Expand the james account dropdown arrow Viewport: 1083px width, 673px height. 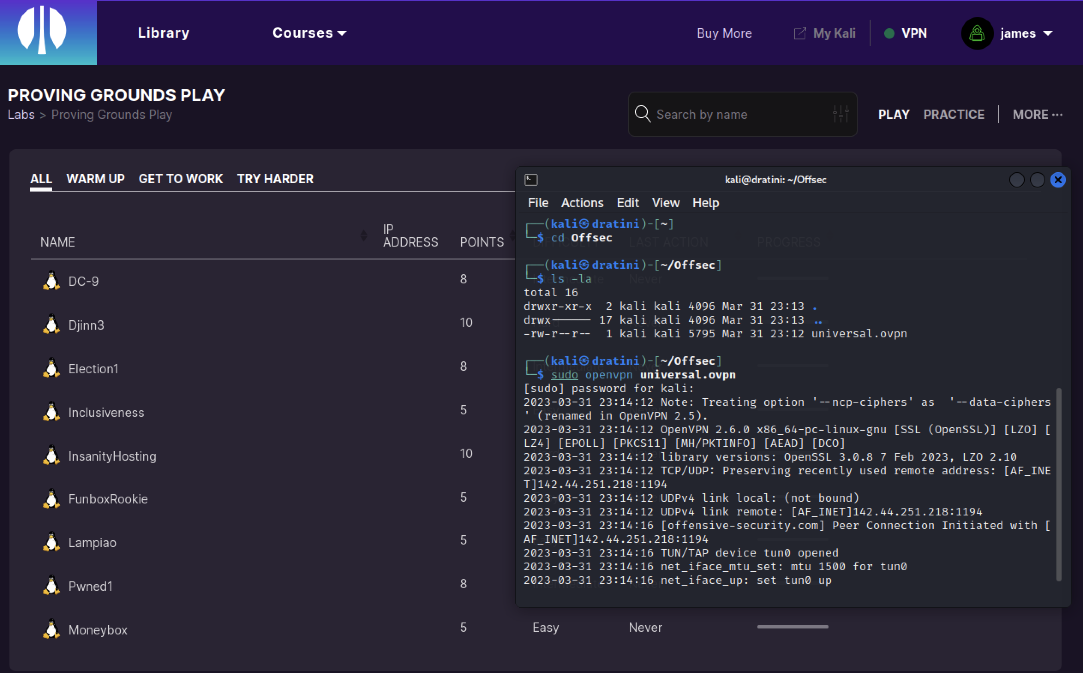click(x=1048, y=33)
